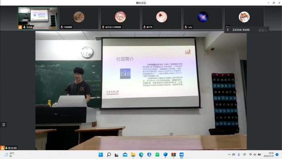The width and height of the screenshot is (282, 159).
Task: Click the 张佳明 name label at bottom left
Action: pyautogui.click(x=12, y=148)
